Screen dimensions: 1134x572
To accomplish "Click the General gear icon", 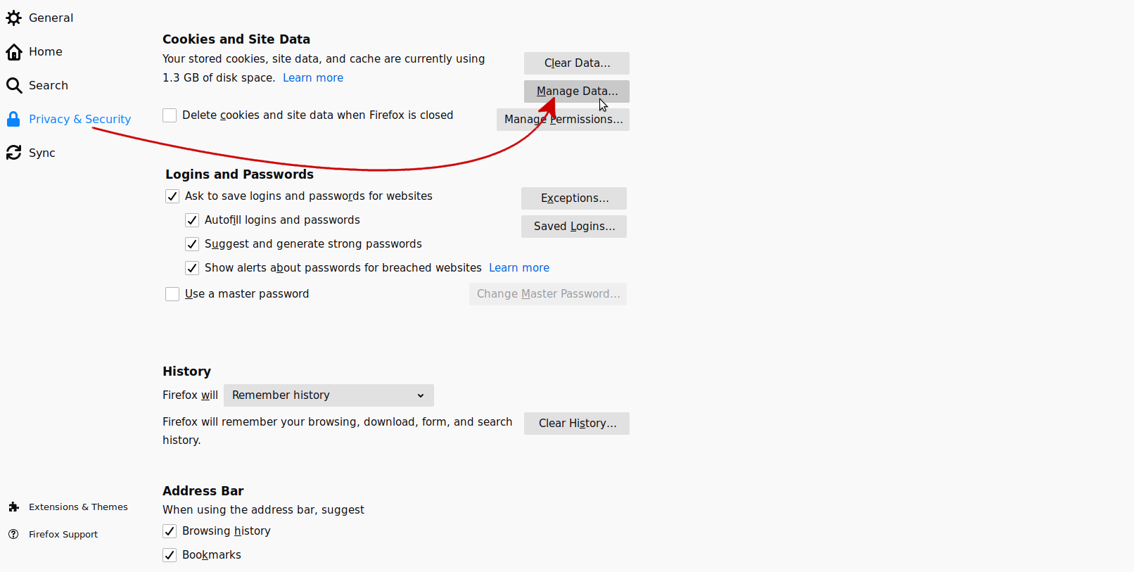I will pyautogui.click(x=14, y=18).
